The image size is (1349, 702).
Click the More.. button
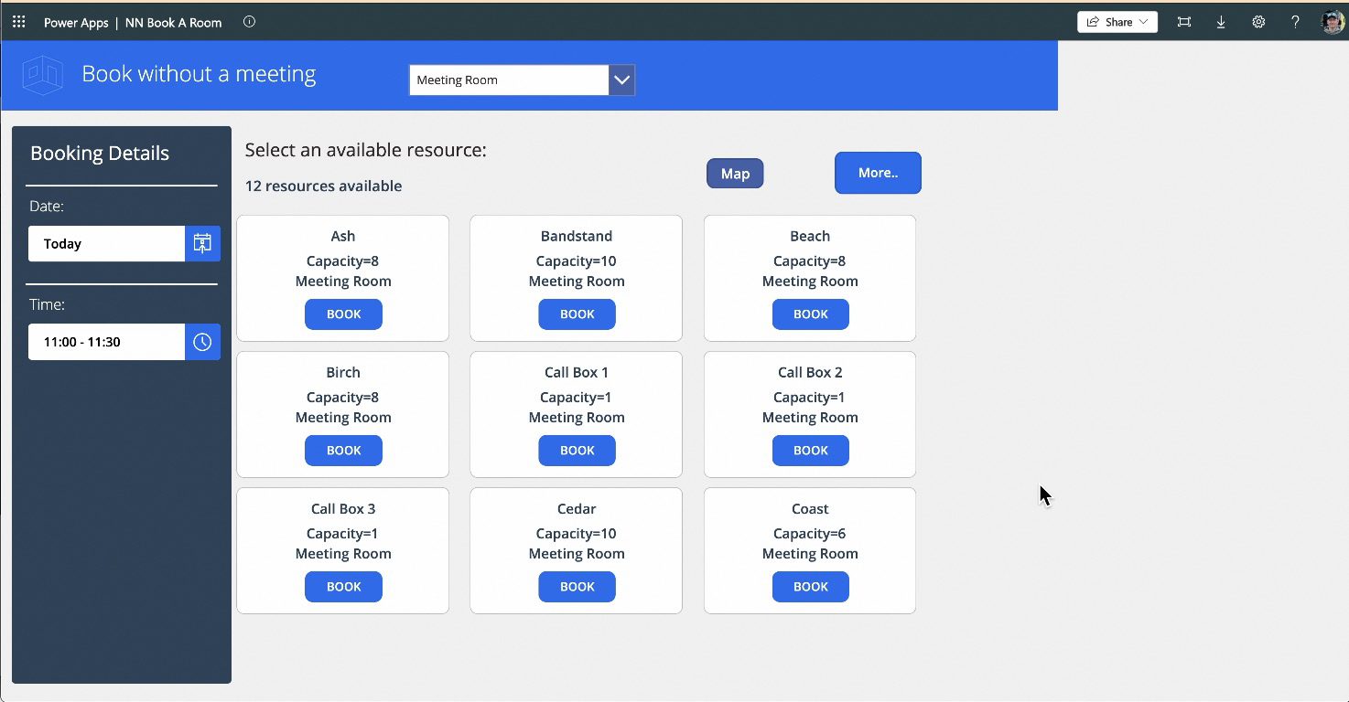point(878,172)
